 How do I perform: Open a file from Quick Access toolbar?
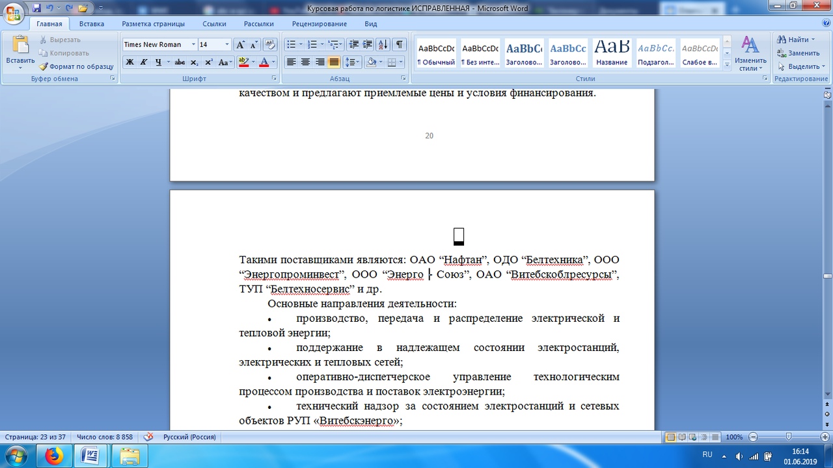pyautogui.click(x=83, y=8)
